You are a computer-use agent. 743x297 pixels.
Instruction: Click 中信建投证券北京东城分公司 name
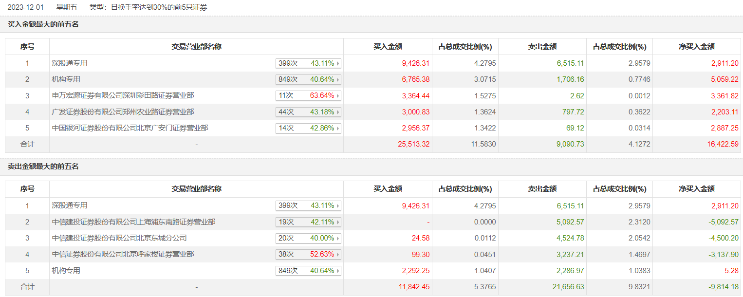119,238
